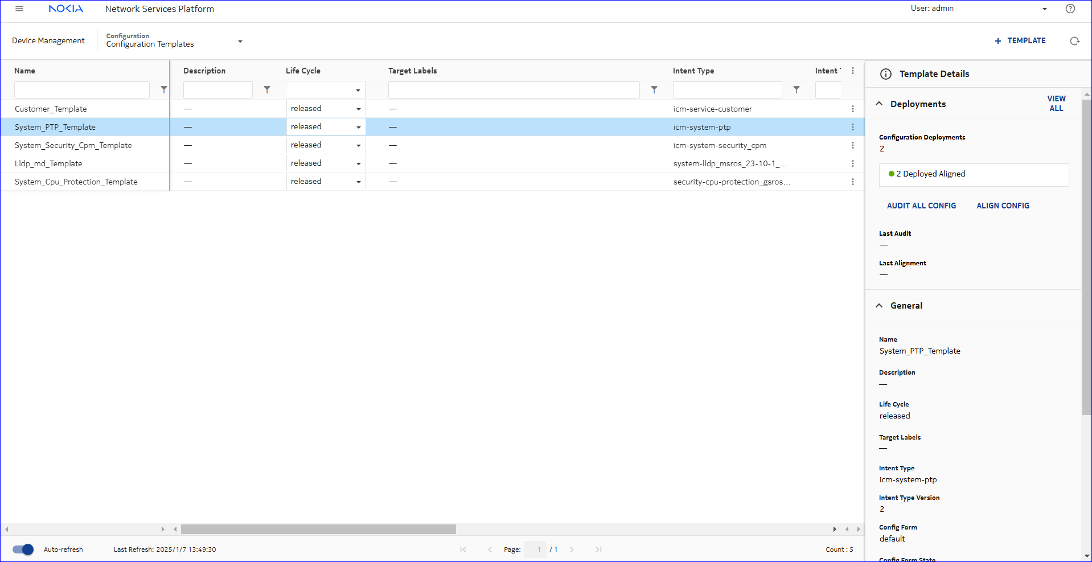Toggle the Auto-refresh switch
The image size is (1092, 562).
(23, 549)
